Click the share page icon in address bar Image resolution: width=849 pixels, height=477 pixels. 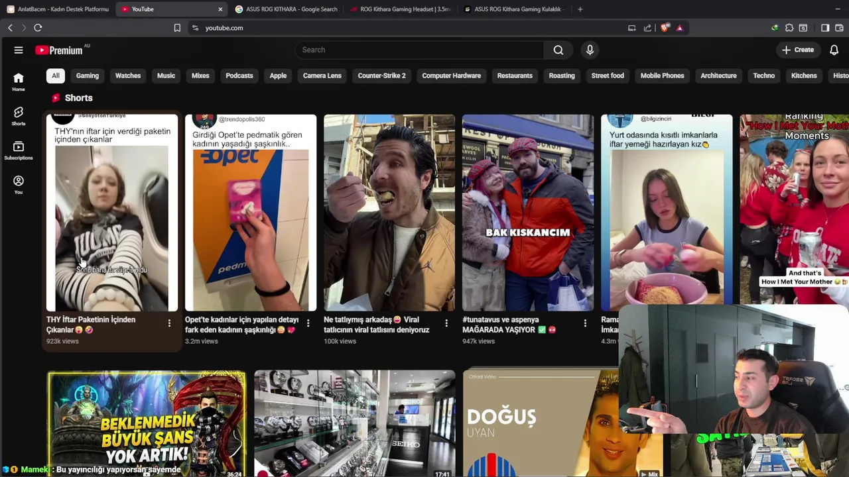coord(647,28)
